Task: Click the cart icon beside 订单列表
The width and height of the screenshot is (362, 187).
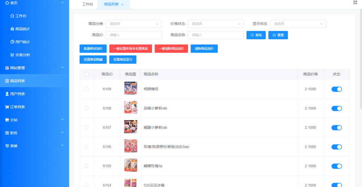Action: 7,107
